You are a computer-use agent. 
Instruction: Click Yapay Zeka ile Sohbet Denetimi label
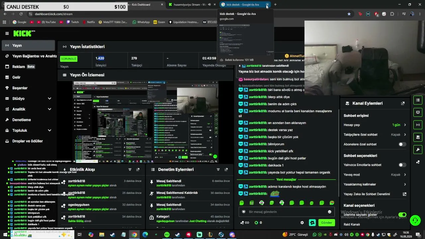point(367,194)
